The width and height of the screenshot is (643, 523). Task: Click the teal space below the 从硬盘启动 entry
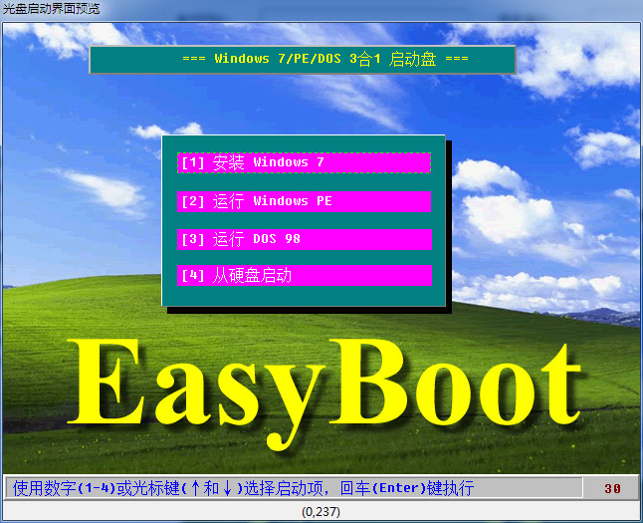pyautogui.click(x=304, y=296)
